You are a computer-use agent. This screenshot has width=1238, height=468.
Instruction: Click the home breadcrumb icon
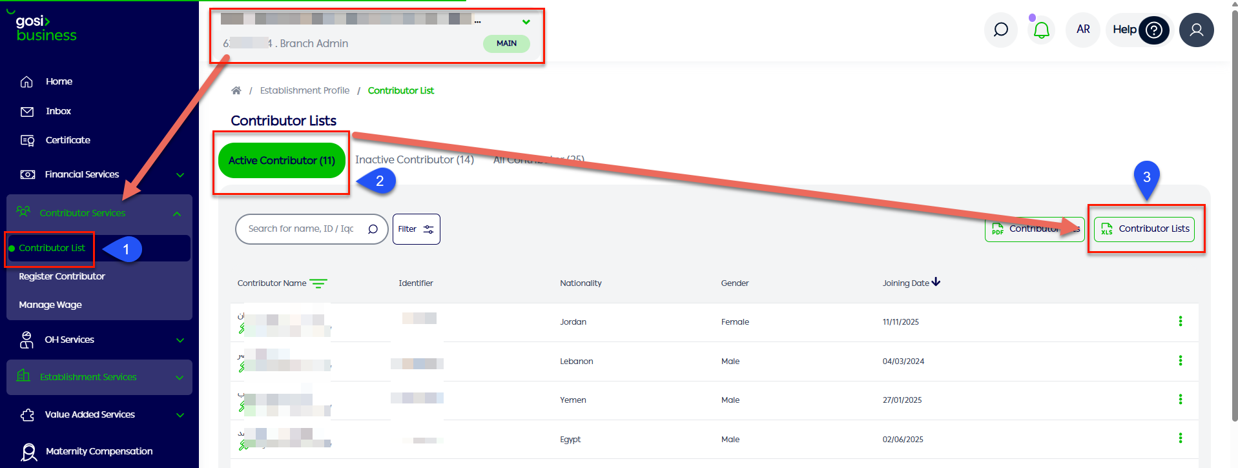[236, 90]
